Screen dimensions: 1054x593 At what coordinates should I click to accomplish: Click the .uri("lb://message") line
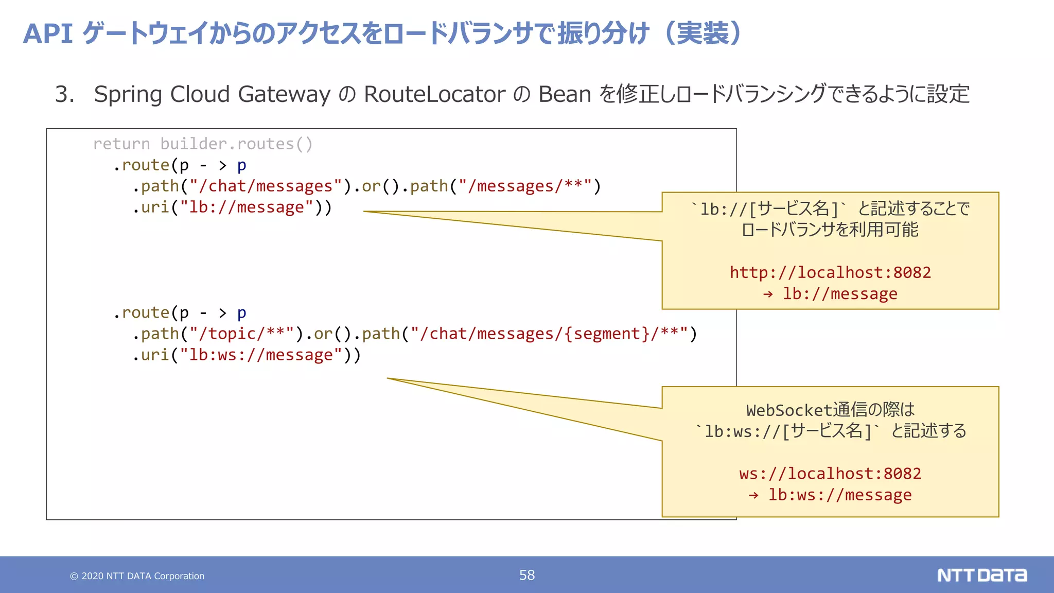(233, 207)
